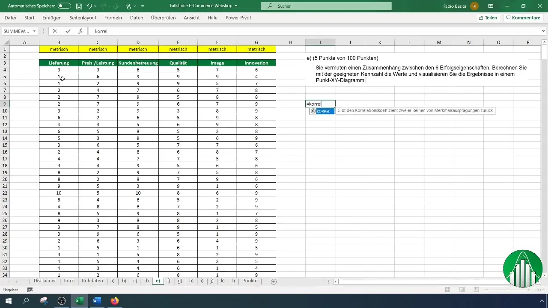Click the Save disk icon
Screen dimensions: 548x308
pos(79,6)
